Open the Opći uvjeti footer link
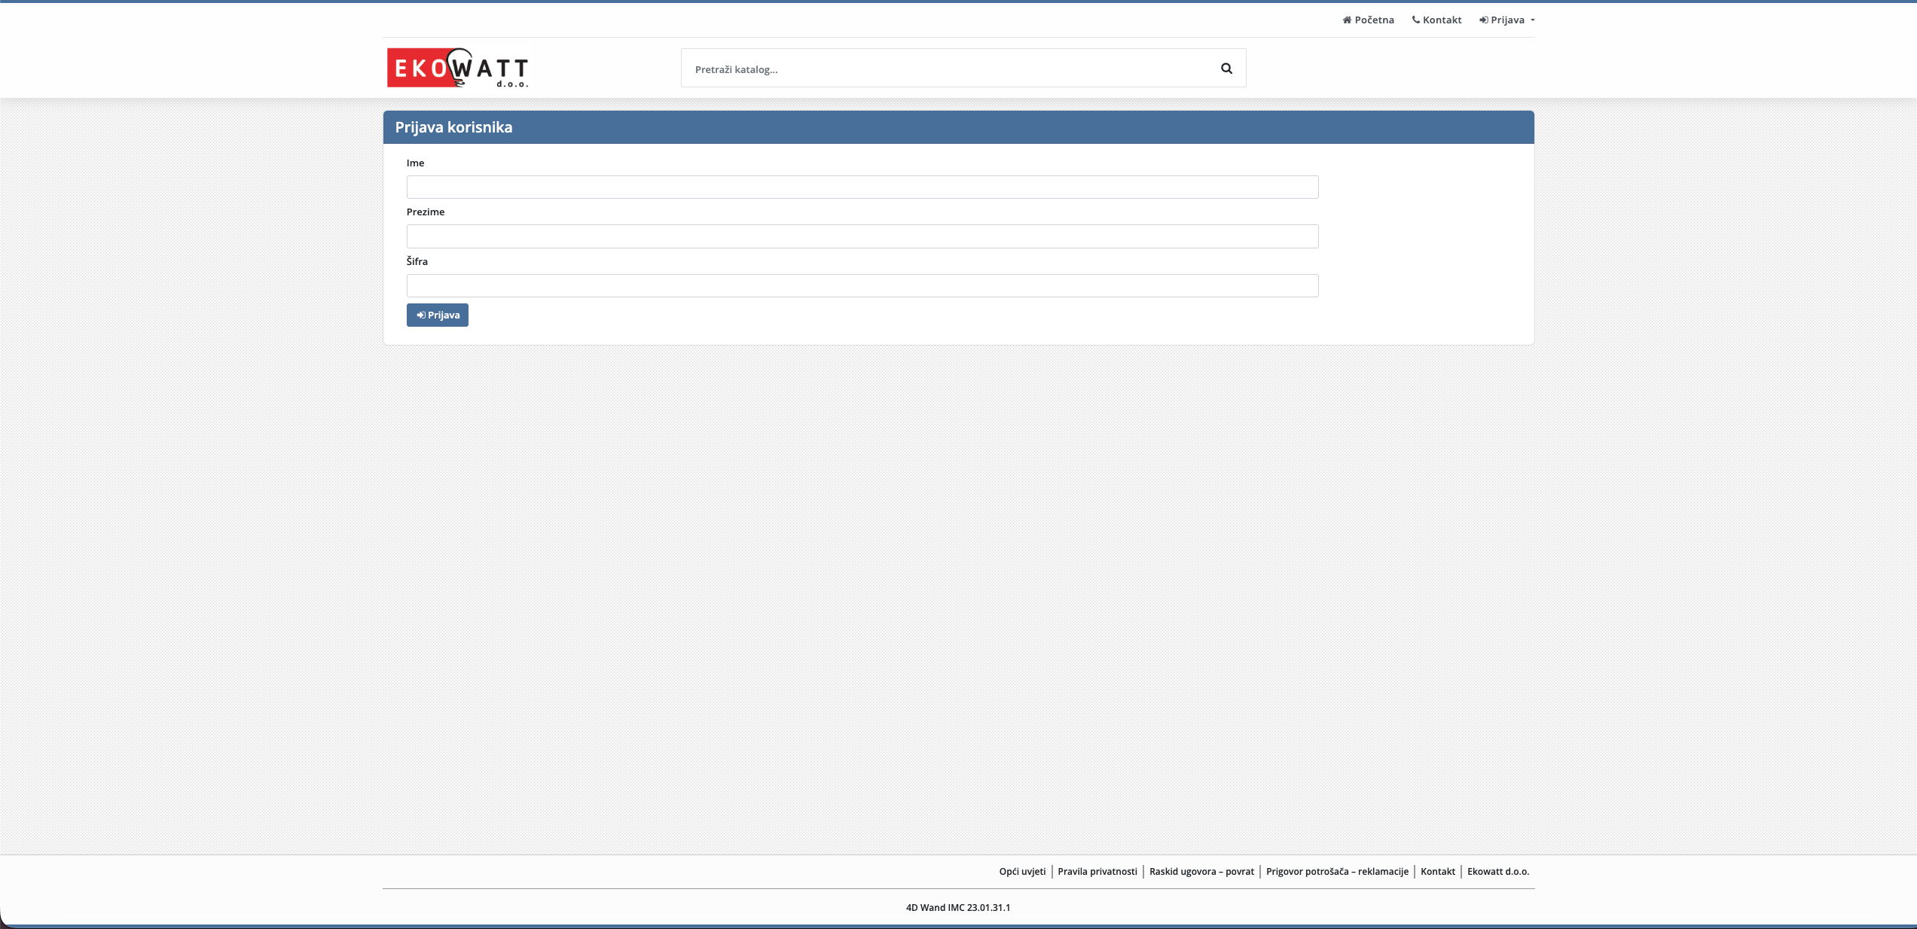The height and width of the screenshot is (929, 1917). [x=1022, y=871]
